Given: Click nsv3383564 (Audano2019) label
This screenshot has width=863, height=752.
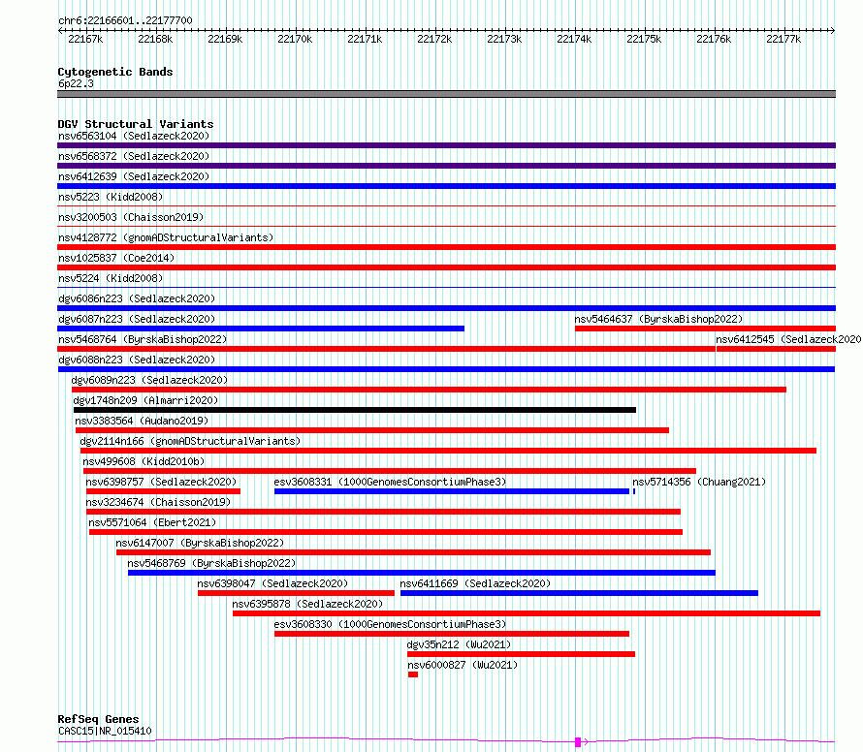Looking at the screenshot, I should click(142, 421).
